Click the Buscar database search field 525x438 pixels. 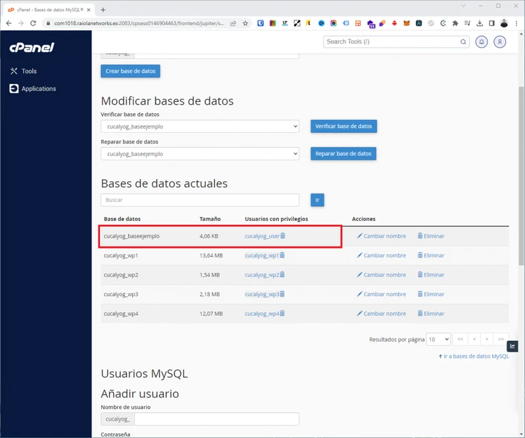[200, 200]
